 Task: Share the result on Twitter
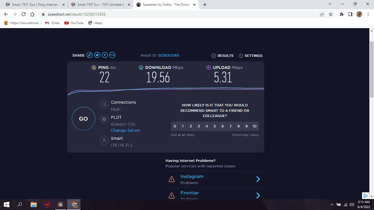(97, 55)
